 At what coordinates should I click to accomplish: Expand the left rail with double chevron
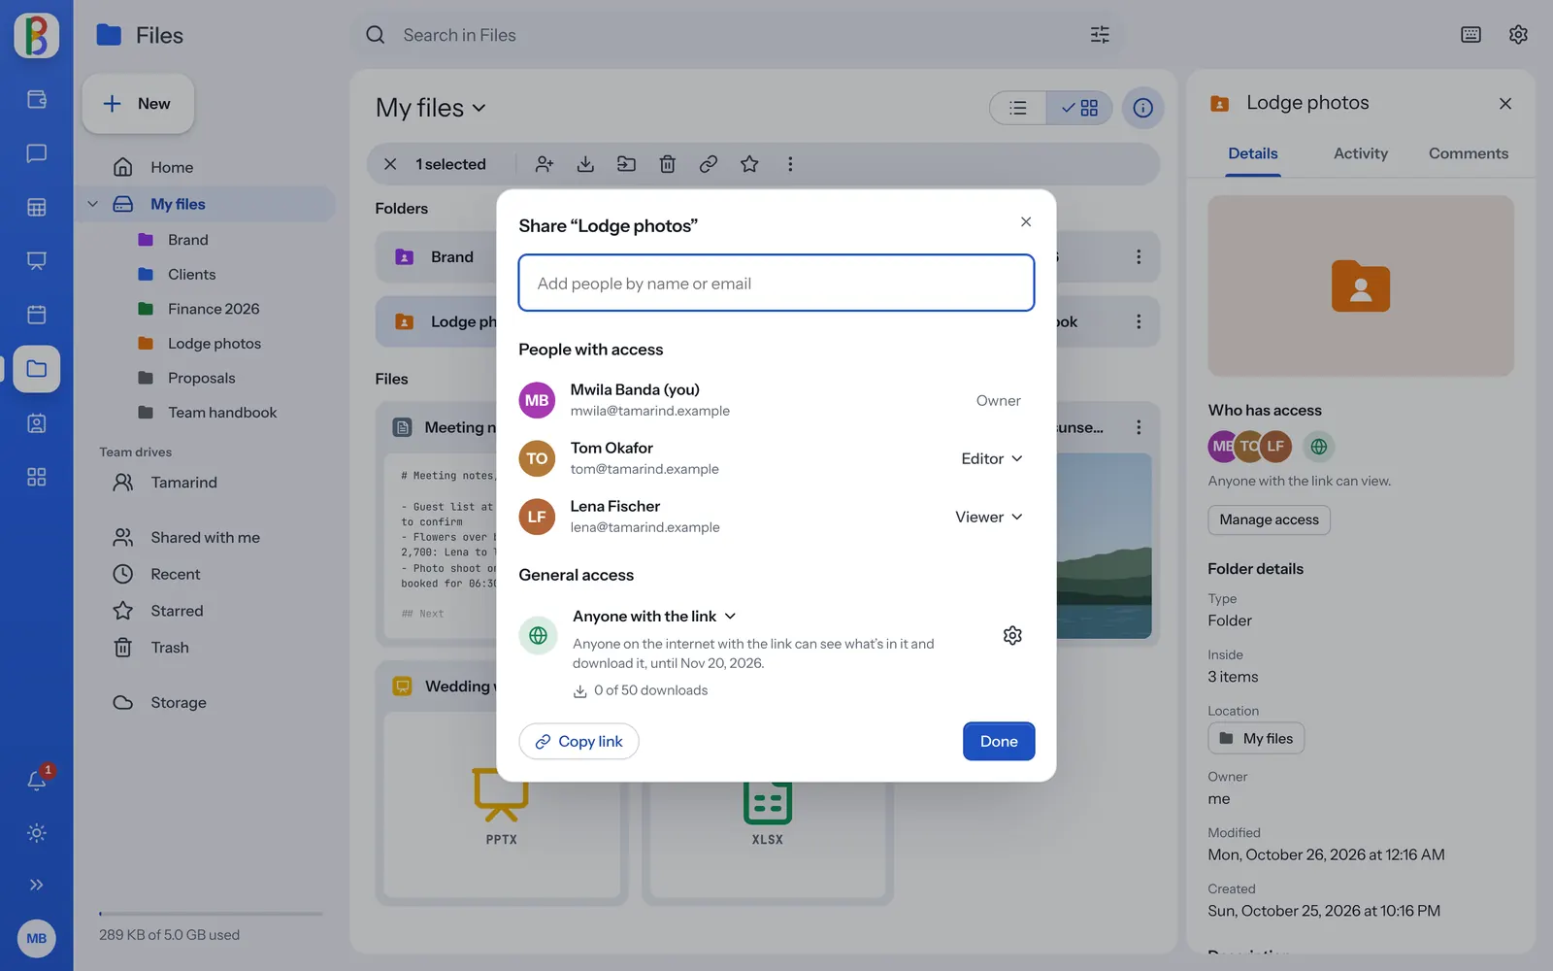[x=37, y=885]
